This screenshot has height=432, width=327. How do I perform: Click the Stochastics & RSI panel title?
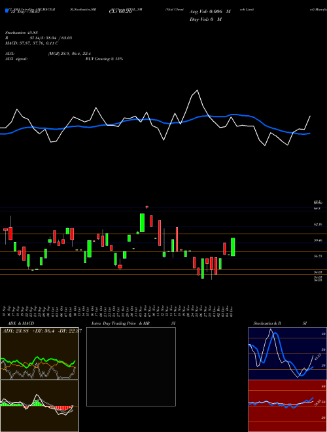(280, 323)
